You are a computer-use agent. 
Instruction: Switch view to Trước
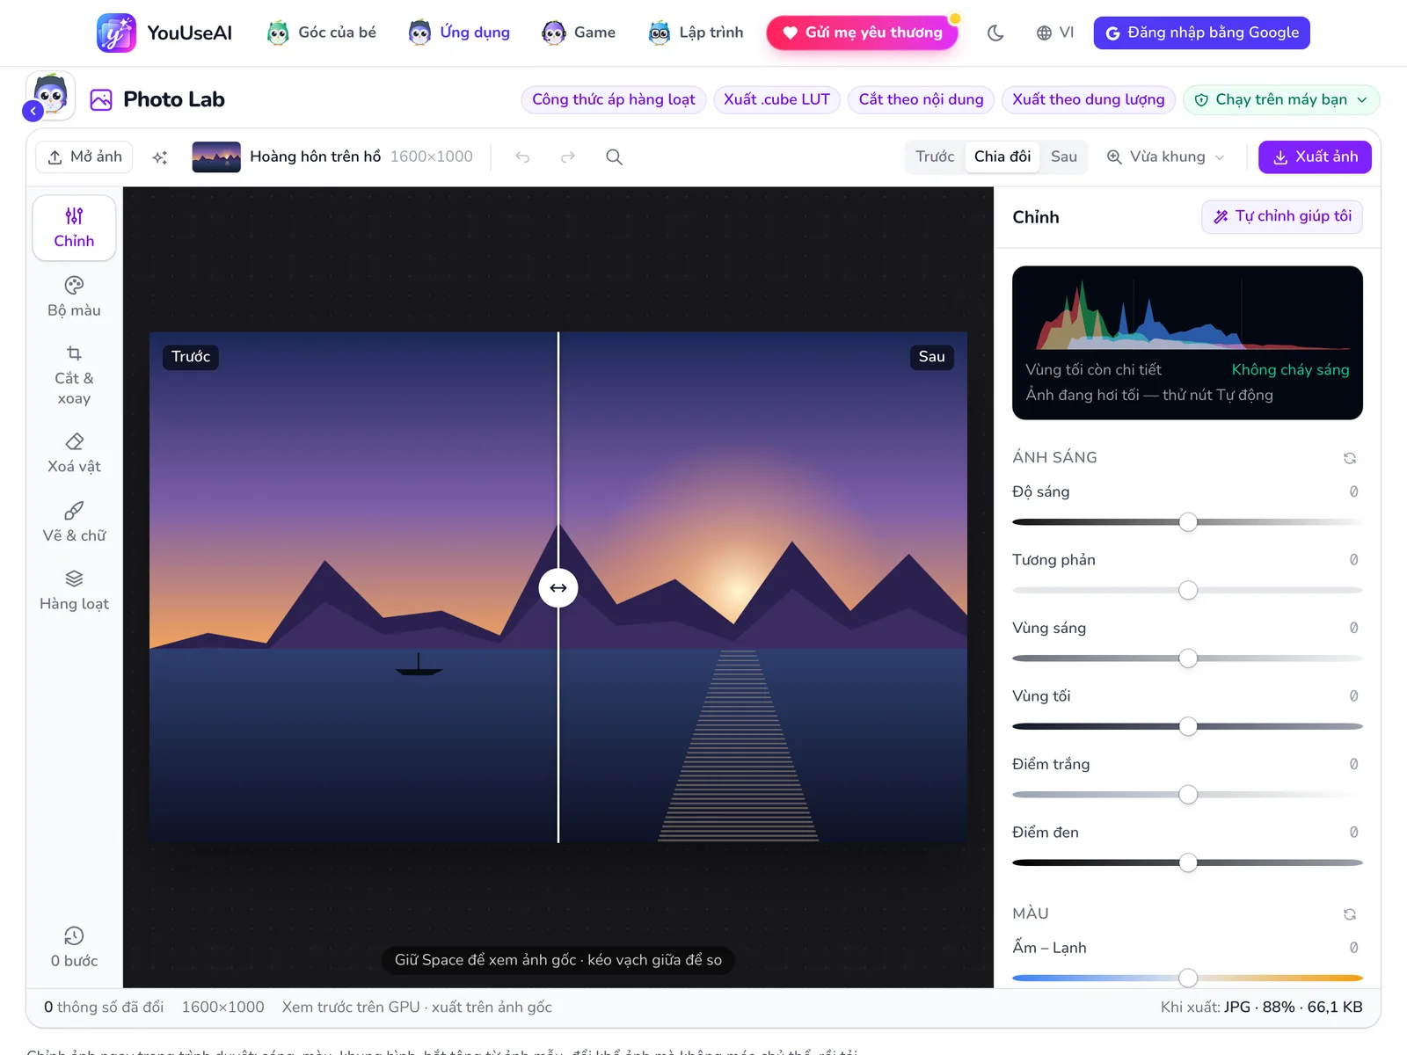(x=935, y=156)
